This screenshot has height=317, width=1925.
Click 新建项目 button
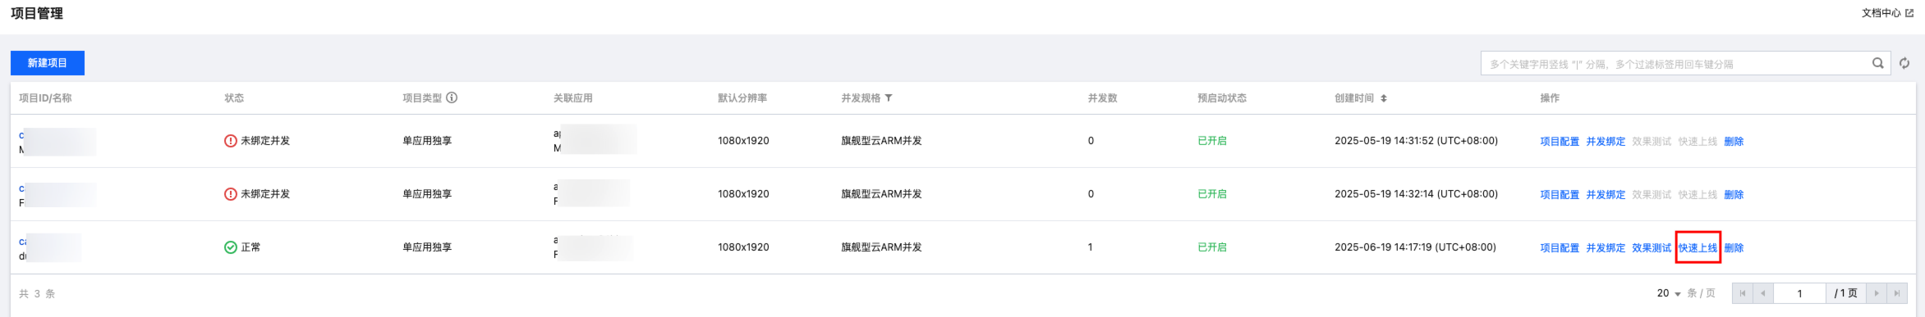point(48,63)
